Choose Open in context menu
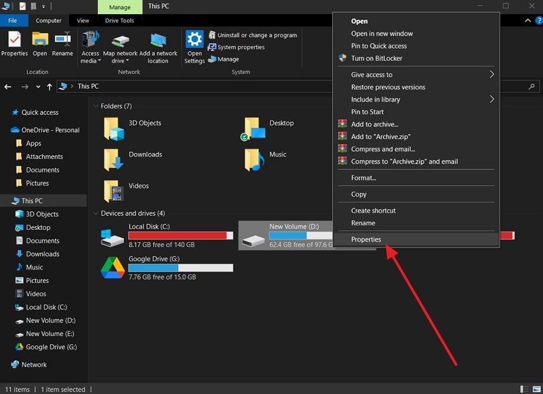Screen dimensions: 543x394 (416, 21)
